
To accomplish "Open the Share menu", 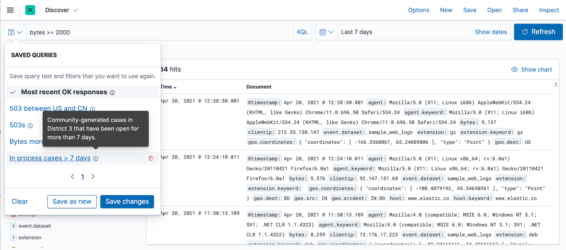I will (x=520, y=10).
